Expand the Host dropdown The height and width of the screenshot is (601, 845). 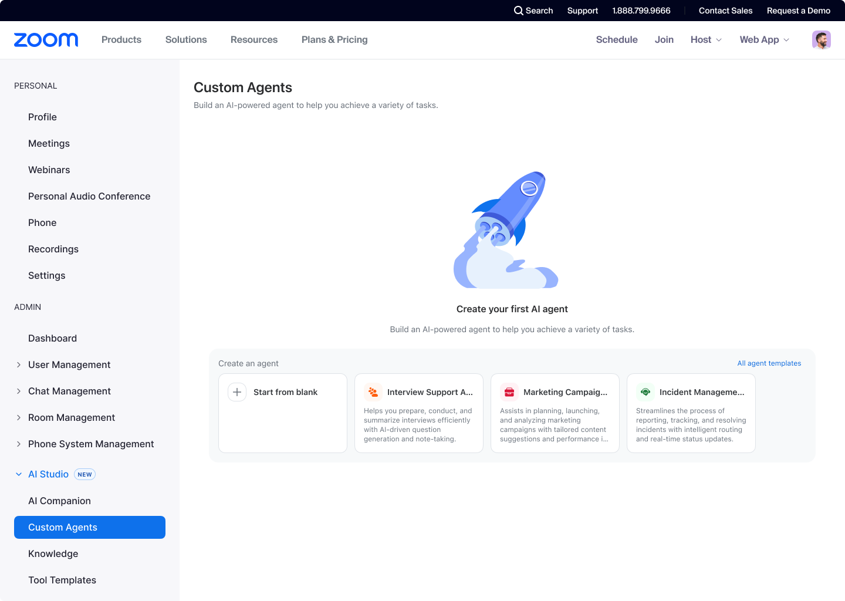[706, 40]
